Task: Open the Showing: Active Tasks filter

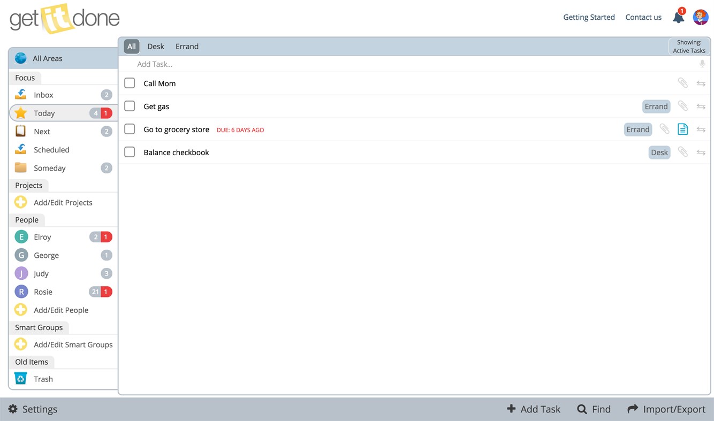Action: (x=689, y=47)
